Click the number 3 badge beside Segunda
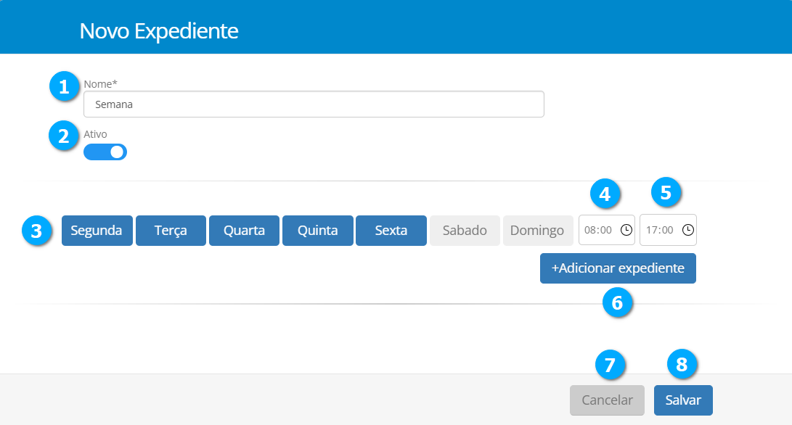This screenshot has height=425, width=792. pyautogui.click(x=36, y=231)
